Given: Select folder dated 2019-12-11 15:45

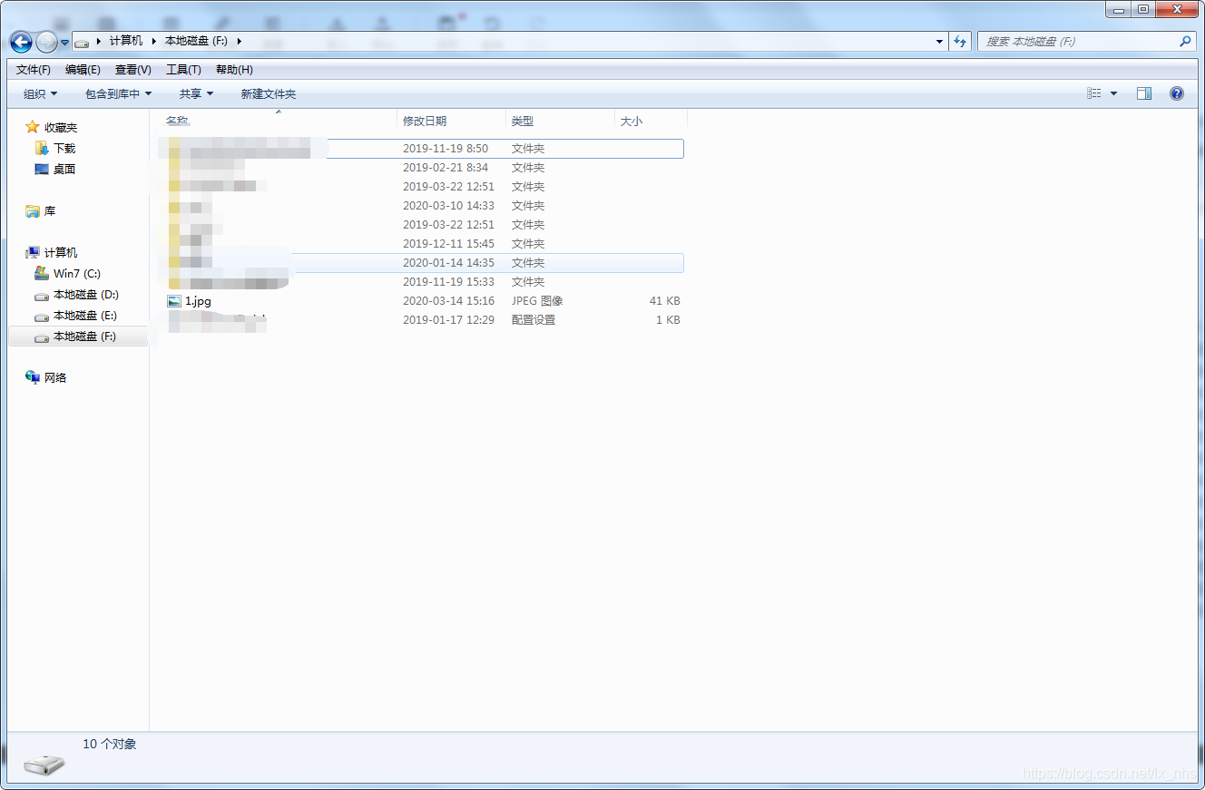Looking at the screenshot, I should (x=422, y=243).
